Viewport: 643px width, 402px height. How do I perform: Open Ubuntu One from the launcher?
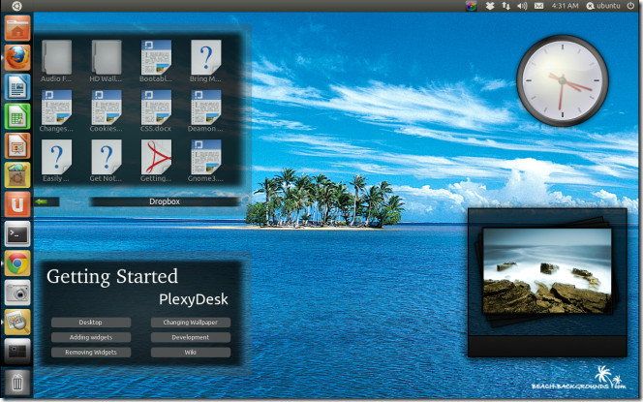click(x=17, y=204)
